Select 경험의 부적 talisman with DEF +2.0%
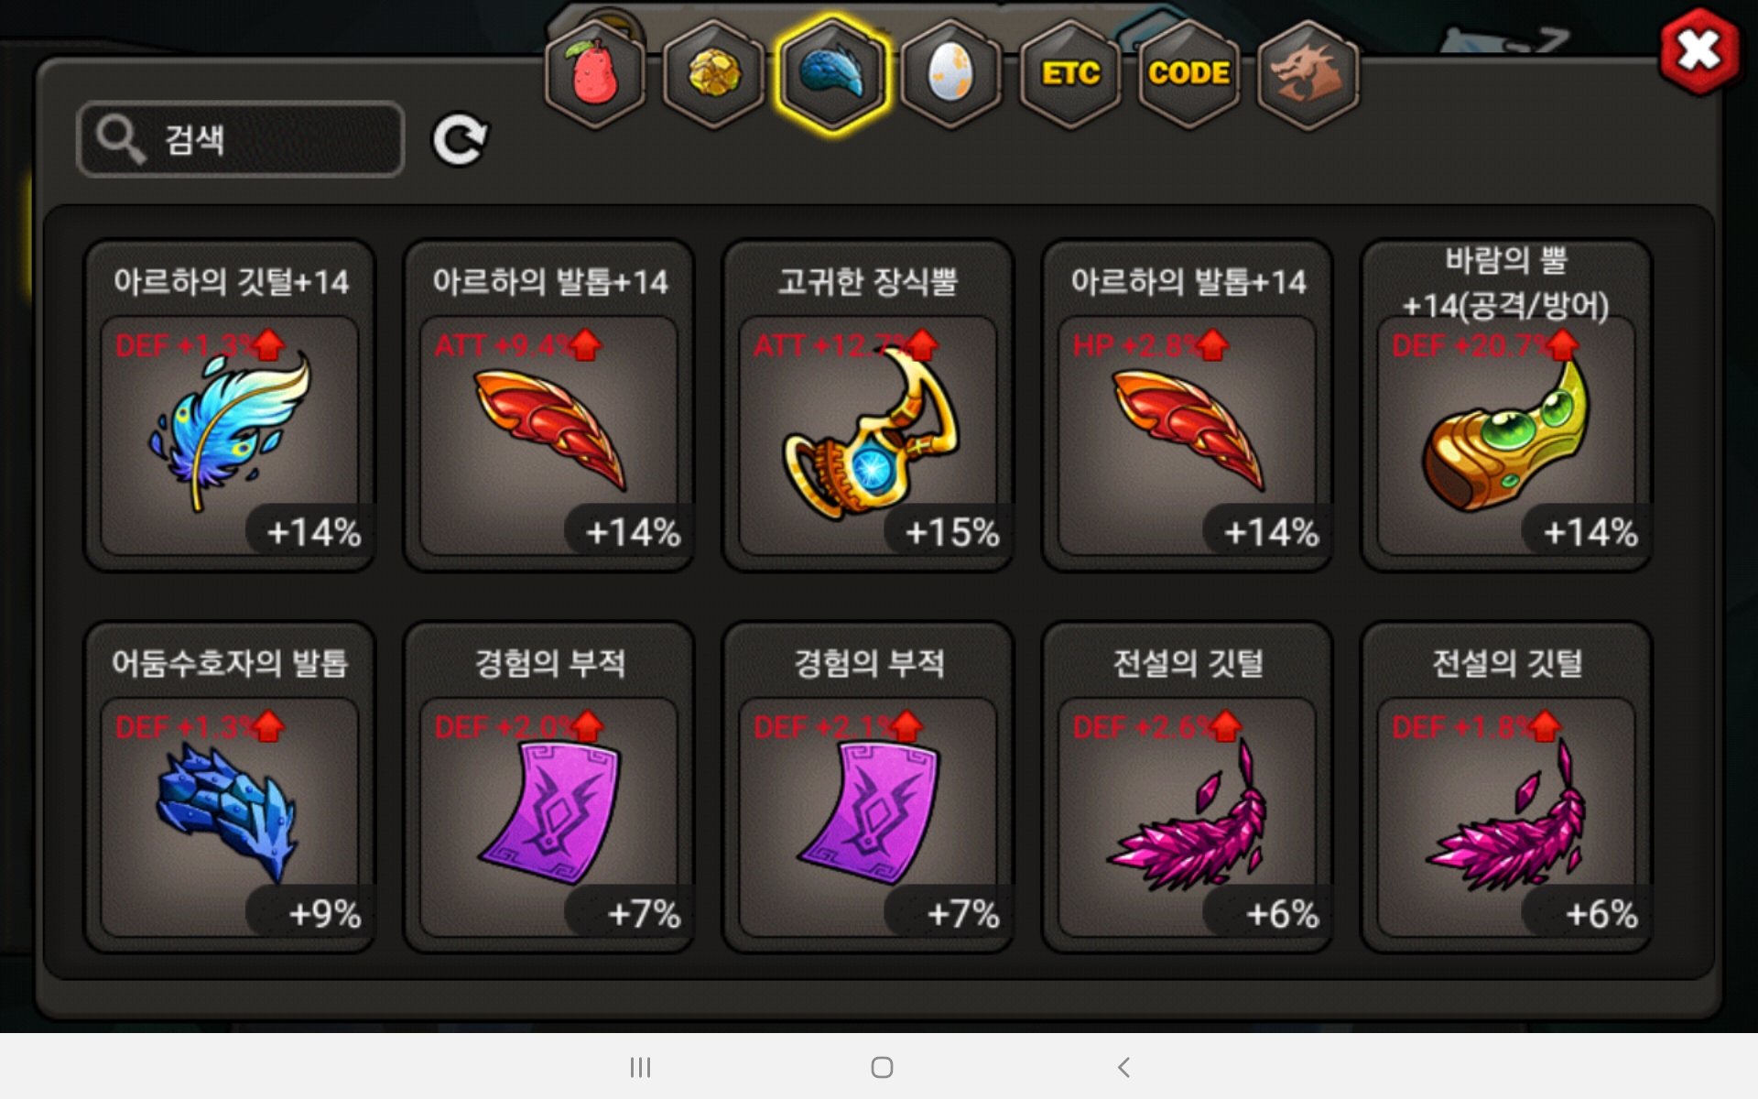The image size is (1758, 1099). point(549,788)
